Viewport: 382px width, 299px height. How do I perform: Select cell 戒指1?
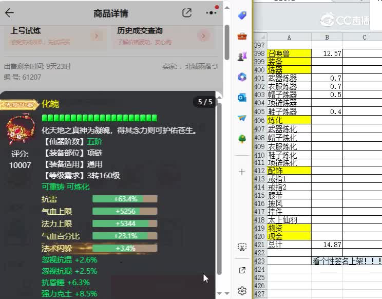tap(289, 179)
